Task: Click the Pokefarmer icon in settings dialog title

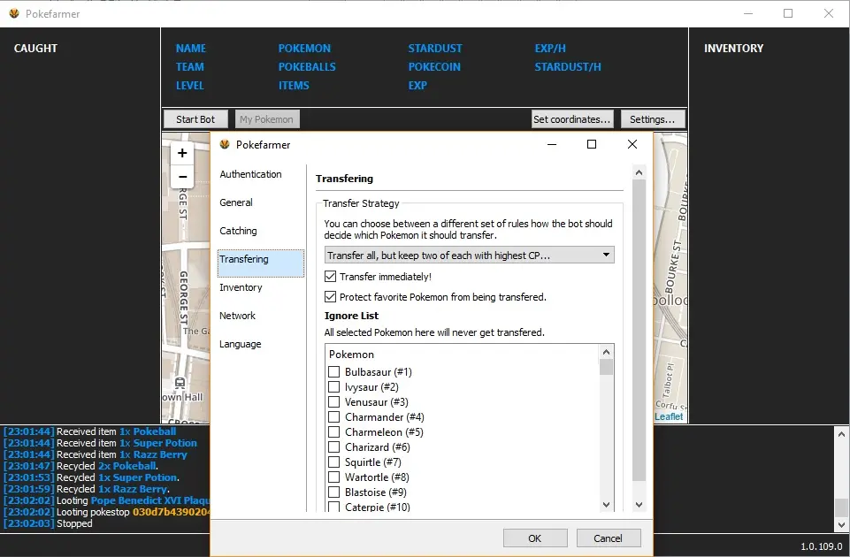Action: [x=225, y=145]
